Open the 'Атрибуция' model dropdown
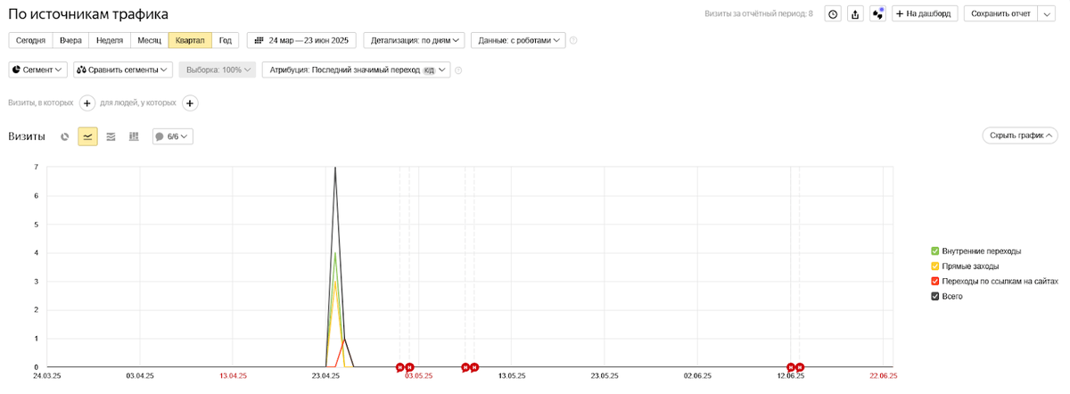 (x=356, y=70)
